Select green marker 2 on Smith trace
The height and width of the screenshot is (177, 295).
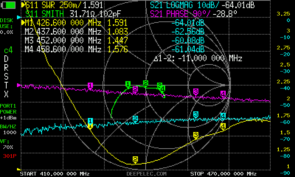pyautogui.click(x=145, y=83)
